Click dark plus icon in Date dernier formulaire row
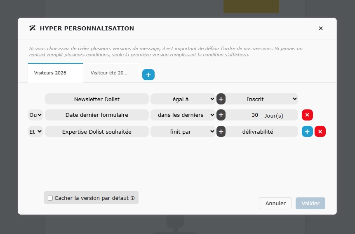This screenshot has height=234, width=355. point(221,115)
